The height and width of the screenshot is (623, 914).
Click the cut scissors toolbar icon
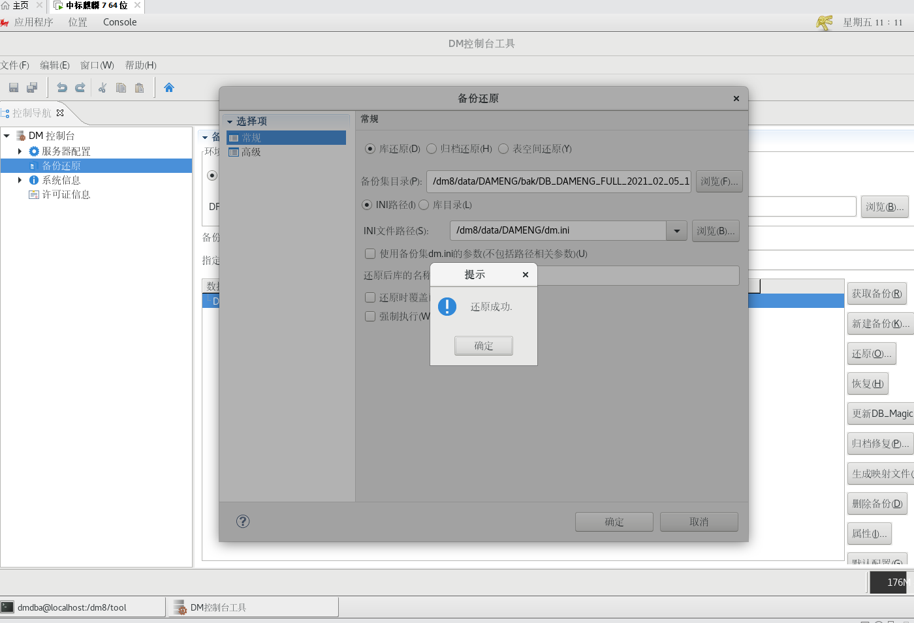point(102,87)
